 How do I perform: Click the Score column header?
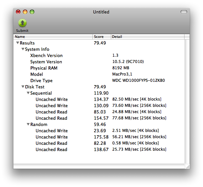102,37
